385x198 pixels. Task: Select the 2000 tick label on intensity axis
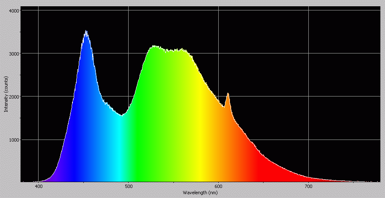(x=15, y=96)
